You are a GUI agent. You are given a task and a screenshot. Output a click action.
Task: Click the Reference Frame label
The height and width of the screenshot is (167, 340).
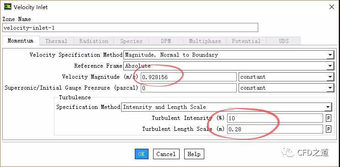pyautogui.click(x=98, y=66)
